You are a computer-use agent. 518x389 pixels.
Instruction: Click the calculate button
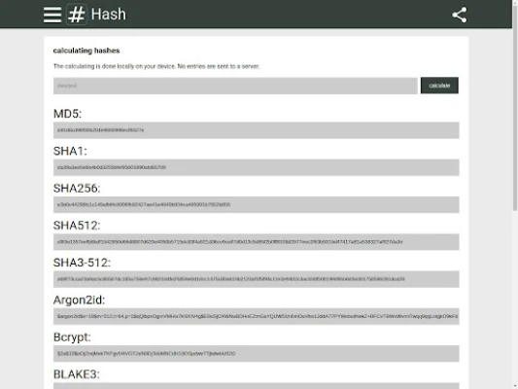coord(439,86)
